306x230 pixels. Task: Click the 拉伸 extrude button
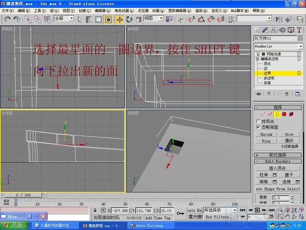pyautogui.click(x=264, y=175)
